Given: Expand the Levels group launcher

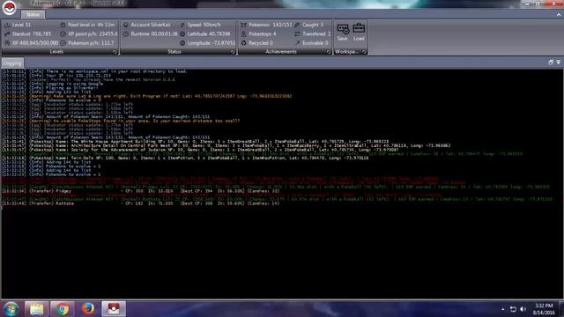Looking at the screenshot, I should 115,52.
